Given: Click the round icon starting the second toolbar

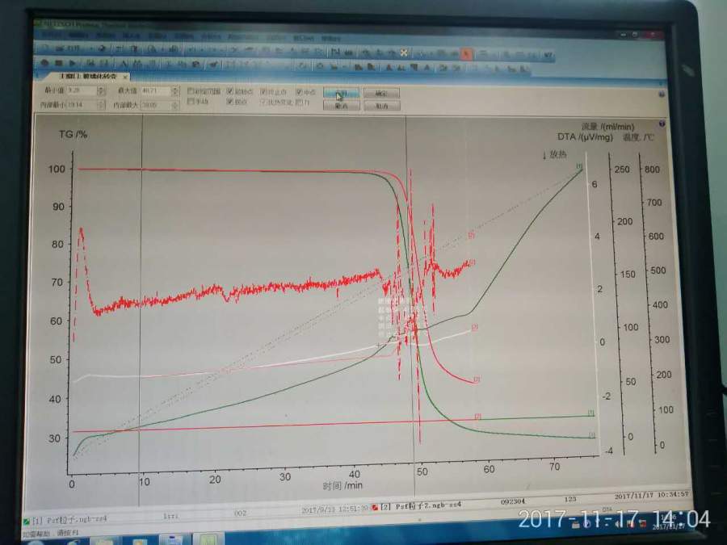Looking at the screenshot, I should [45, 62].
